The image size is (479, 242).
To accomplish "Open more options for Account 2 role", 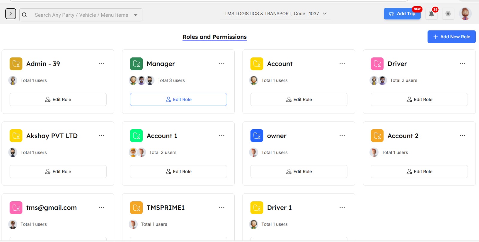I will pyautogui.click(x=462, y=136).
